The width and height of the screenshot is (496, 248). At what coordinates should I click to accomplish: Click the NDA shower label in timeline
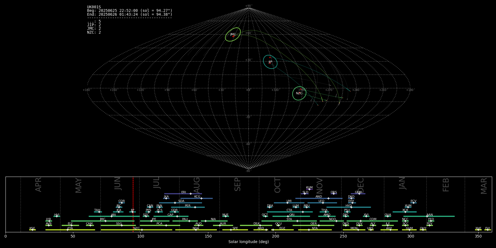pyautogui.click(x=196, y=228)
